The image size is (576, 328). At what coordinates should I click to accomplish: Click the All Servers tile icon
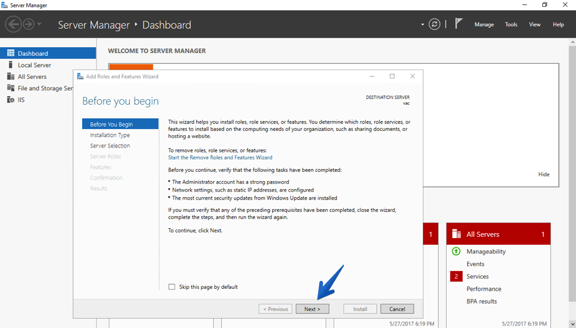pos(457,234)
